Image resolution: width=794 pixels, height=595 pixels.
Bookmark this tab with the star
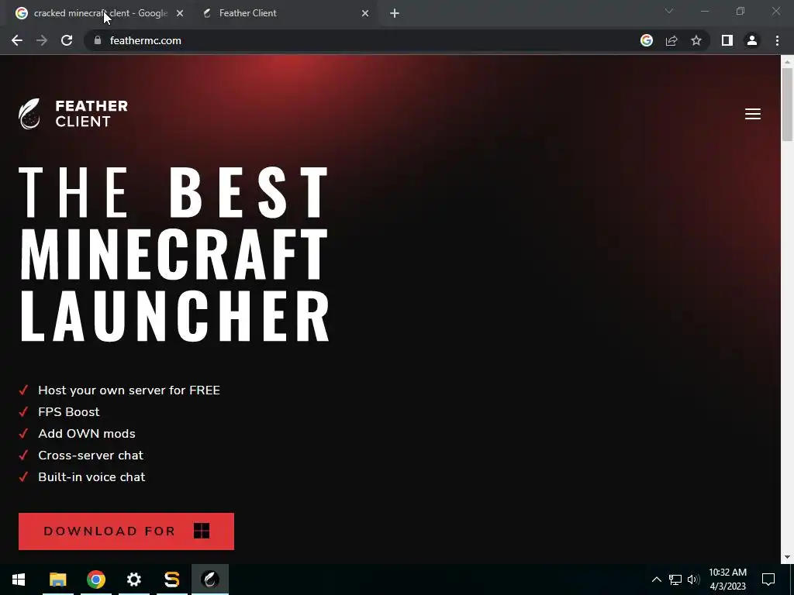(x=696, y=40)
